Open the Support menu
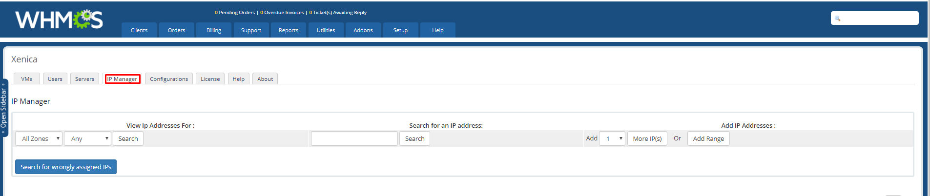This screenshot has width=930, height=196. point(251,30)
